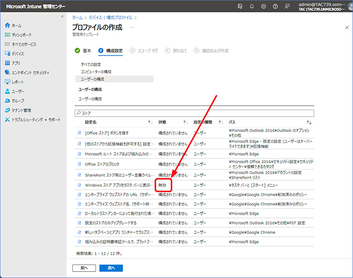353x278 pixels.
Task: Collapse the left navigation pane
Action: (x=62, y=16)
